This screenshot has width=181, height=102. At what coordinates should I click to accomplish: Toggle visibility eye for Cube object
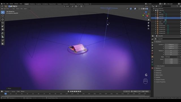(x=180, y=22)
